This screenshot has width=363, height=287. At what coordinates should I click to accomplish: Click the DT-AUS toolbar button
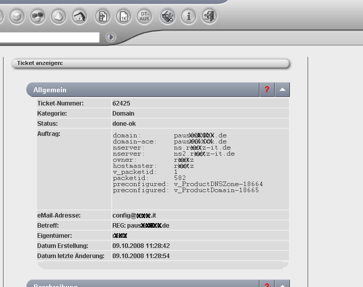[144, 17]
